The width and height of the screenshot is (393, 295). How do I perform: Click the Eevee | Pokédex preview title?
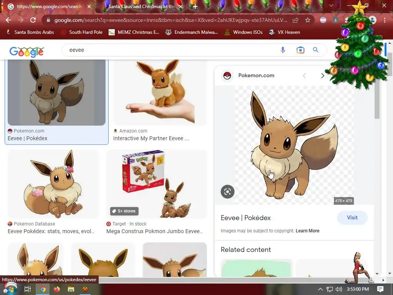246,218
